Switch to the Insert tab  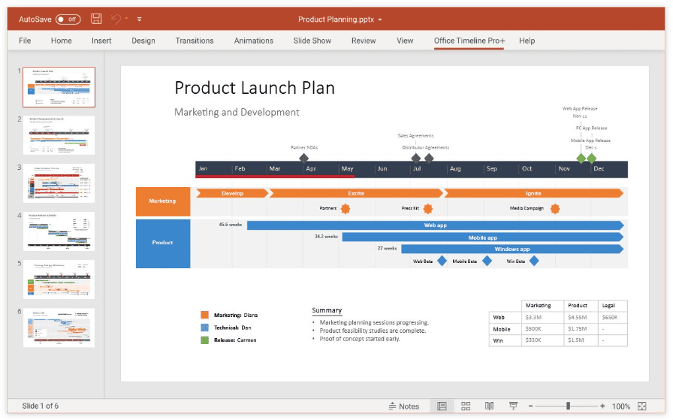click(101, 41)
